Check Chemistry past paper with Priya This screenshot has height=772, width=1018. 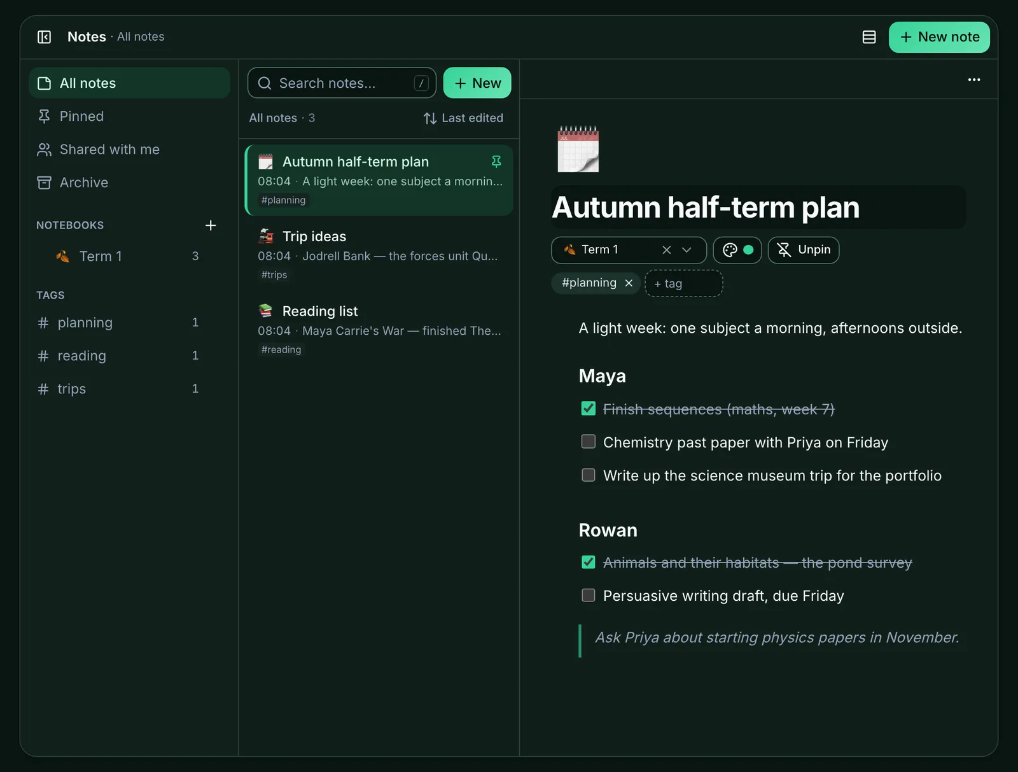[x=589, y=442]
